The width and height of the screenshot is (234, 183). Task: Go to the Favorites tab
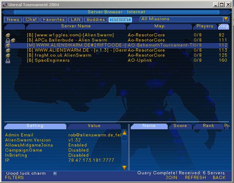tap(54, 19)
